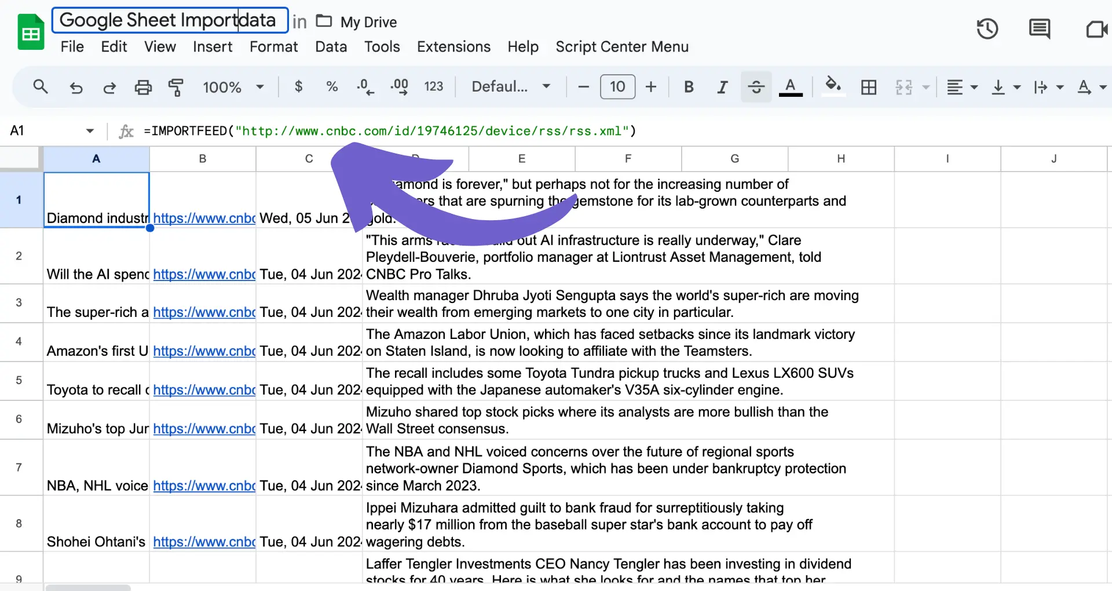Open version history clock icon
The height and width of the screenshot is (591, 1112).
(x=987, y=29)
